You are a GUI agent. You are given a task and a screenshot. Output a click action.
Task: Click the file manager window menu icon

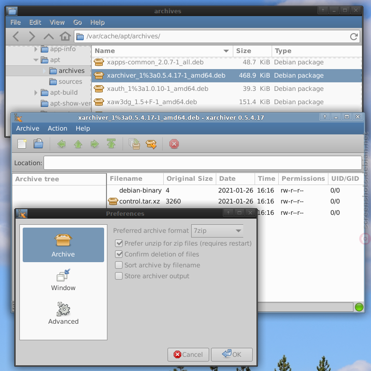pyautogui.click(x=12, y=11)
